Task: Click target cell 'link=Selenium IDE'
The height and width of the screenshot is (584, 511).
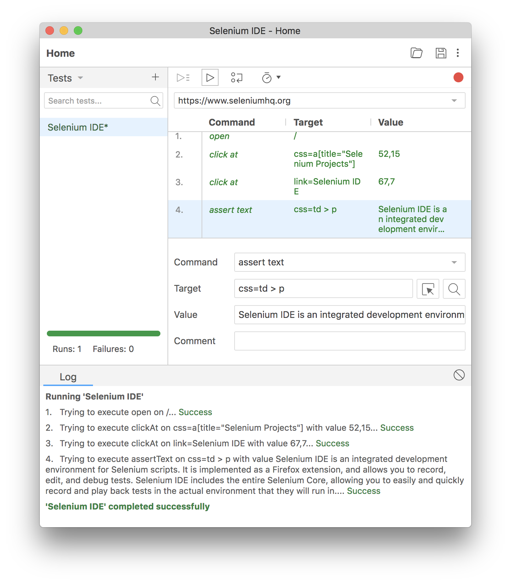Action: (x=327, y=187)
